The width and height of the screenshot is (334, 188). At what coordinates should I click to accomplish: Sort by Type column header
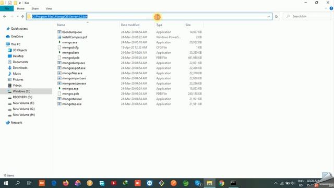159,25
